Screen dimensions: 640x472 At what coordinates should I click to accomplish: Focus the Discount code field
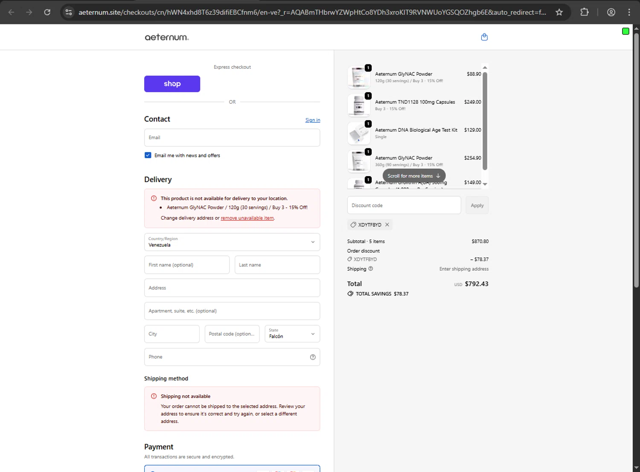pos(404,206)
